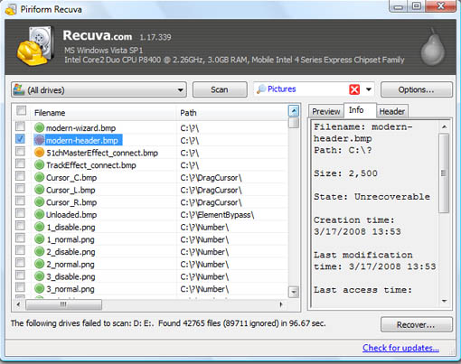Screen dimensions: 461x364
Task: Click the green status icon for 1_normal.png
Action: click(39, 239)
